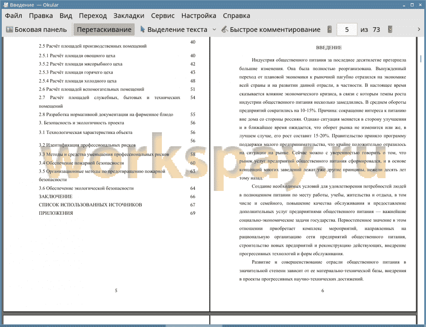Click the total pages count 73
The height and width of the screenshot is (327, 426).
[376, 30]
